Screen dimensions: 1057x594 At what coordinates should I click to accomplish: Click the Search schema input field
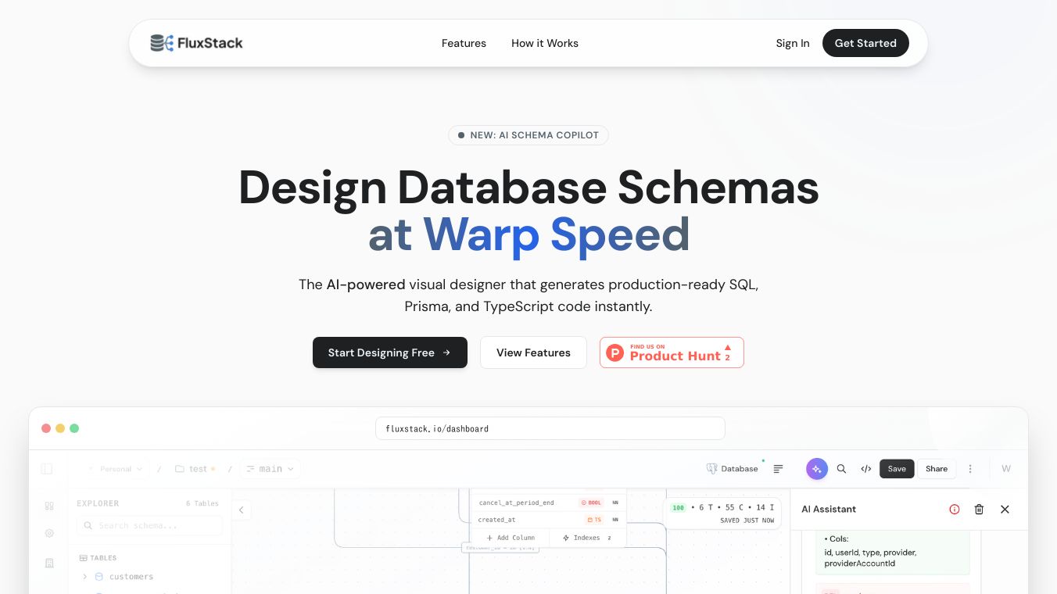click(x=149, y=526)
